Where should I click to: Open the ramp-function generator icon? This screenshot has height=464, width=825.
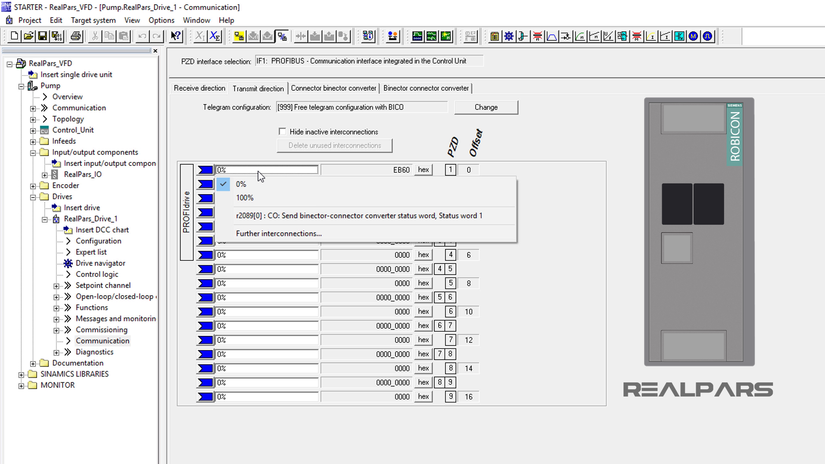tap(551, 36)
